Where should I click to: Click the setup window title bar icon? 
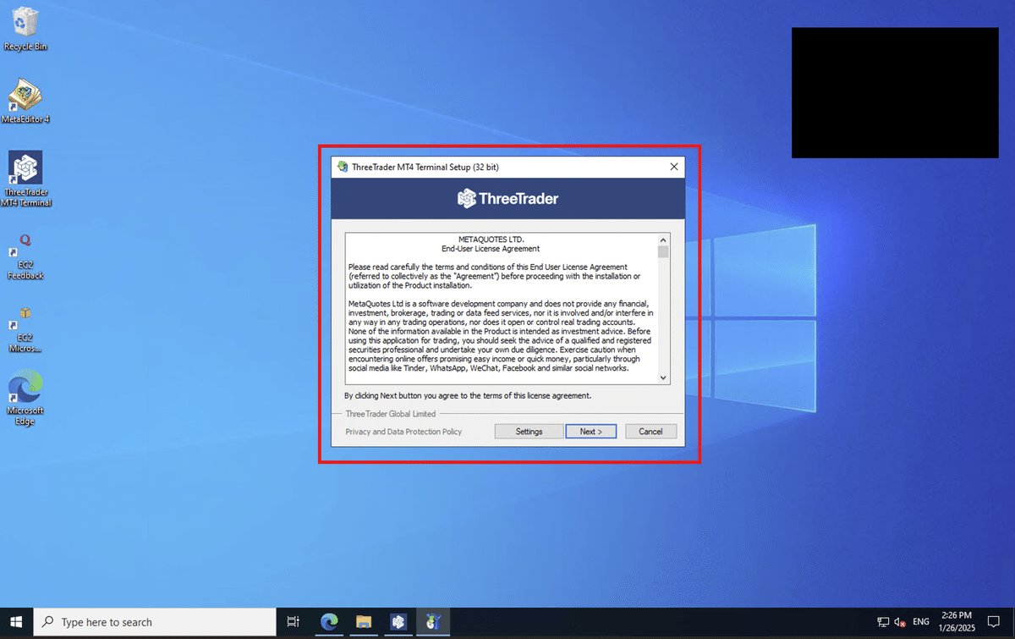coord(342,167)
